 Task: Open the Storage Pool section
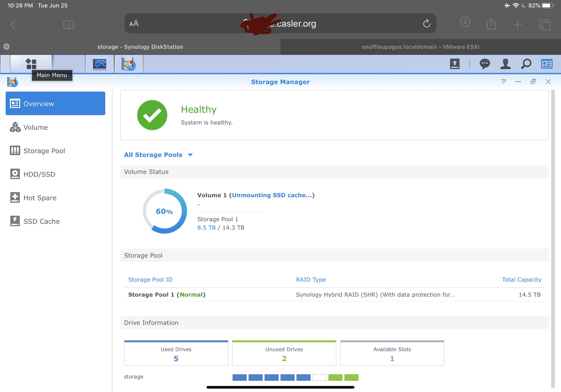55,151
